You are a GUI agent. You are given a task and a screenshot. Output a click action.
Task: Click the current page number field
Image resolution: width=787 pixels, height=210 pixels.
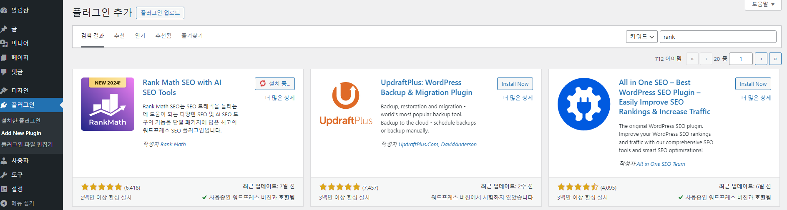coord(741,59)
